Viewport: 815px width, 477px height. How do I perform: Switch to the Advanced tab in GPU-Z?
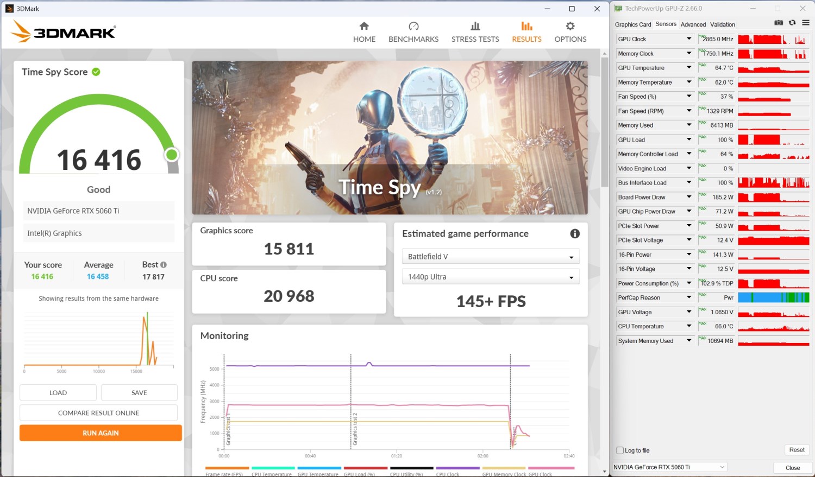coord(693,24)
